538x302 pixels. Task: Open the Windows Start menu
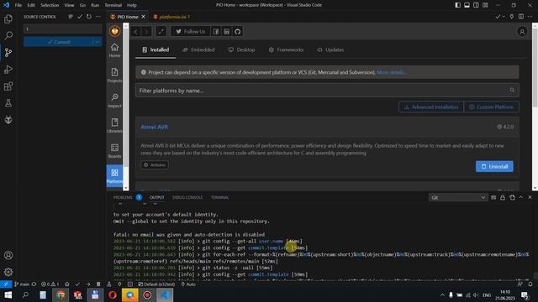[8, 295]
